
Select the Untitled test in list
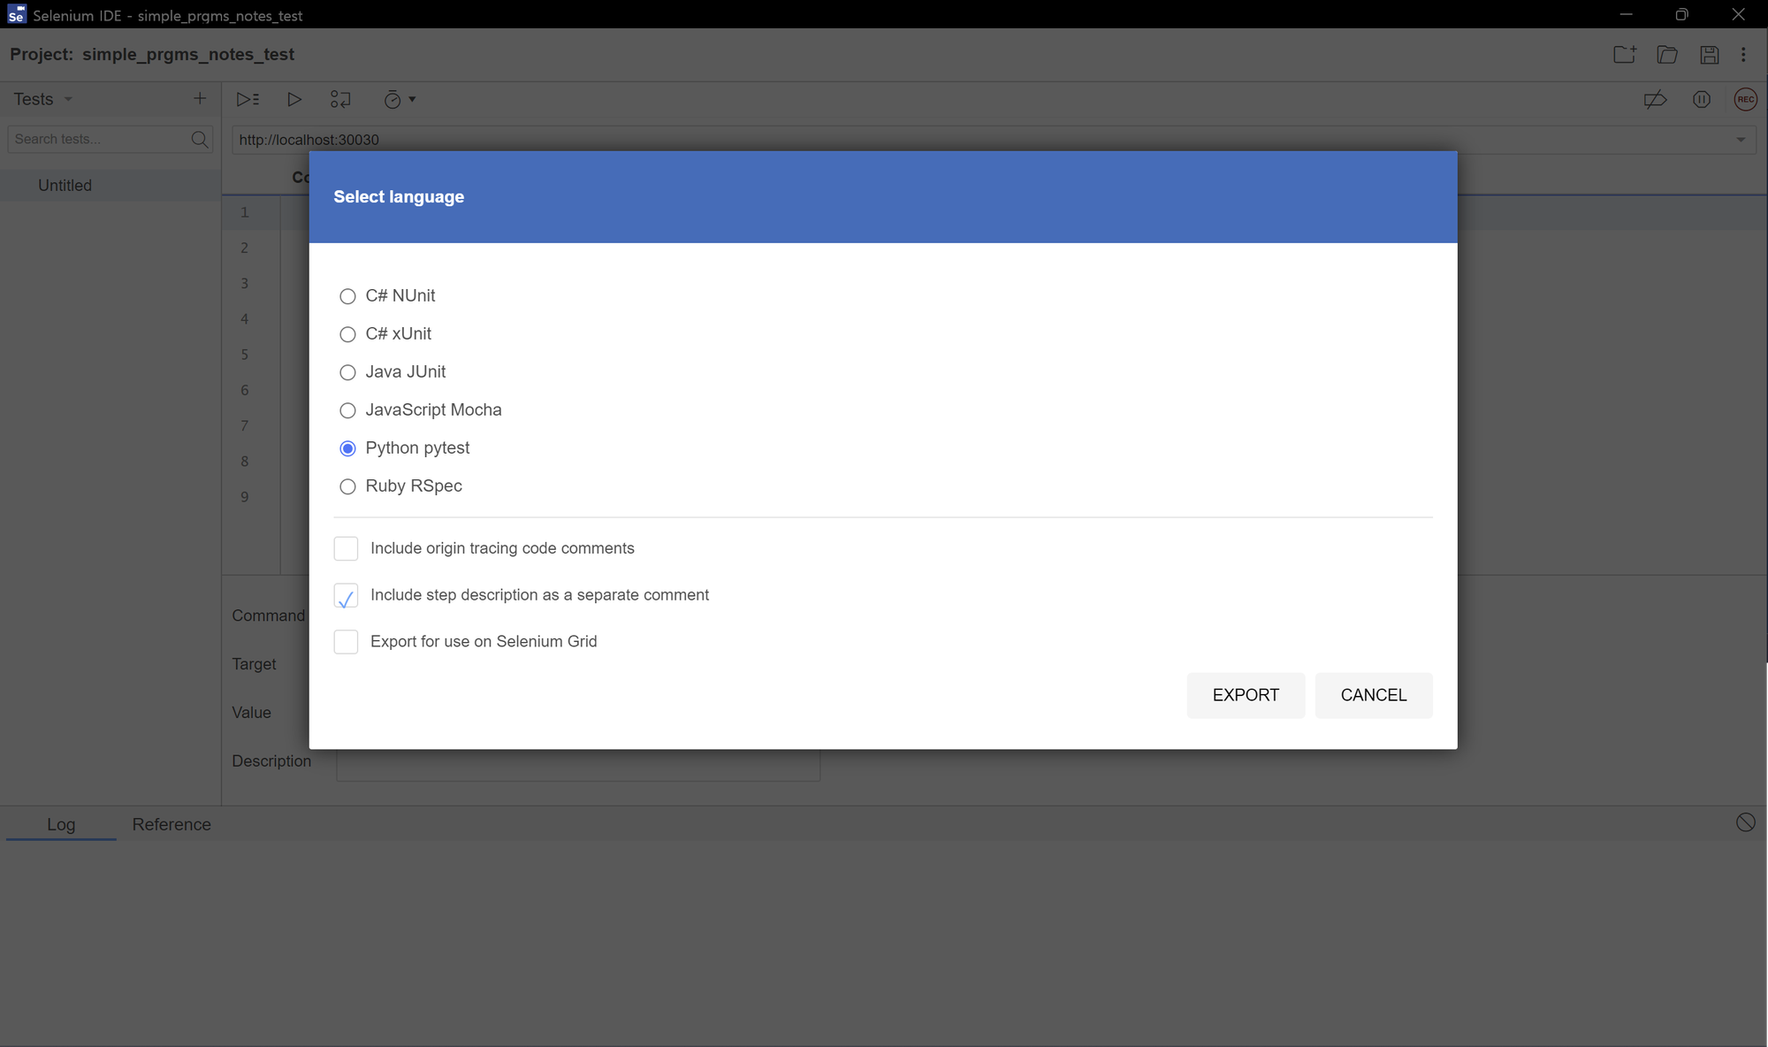[110, 185]
